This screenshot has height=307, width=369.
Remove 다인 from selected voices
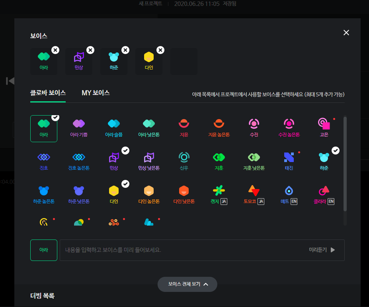[160, 50]
